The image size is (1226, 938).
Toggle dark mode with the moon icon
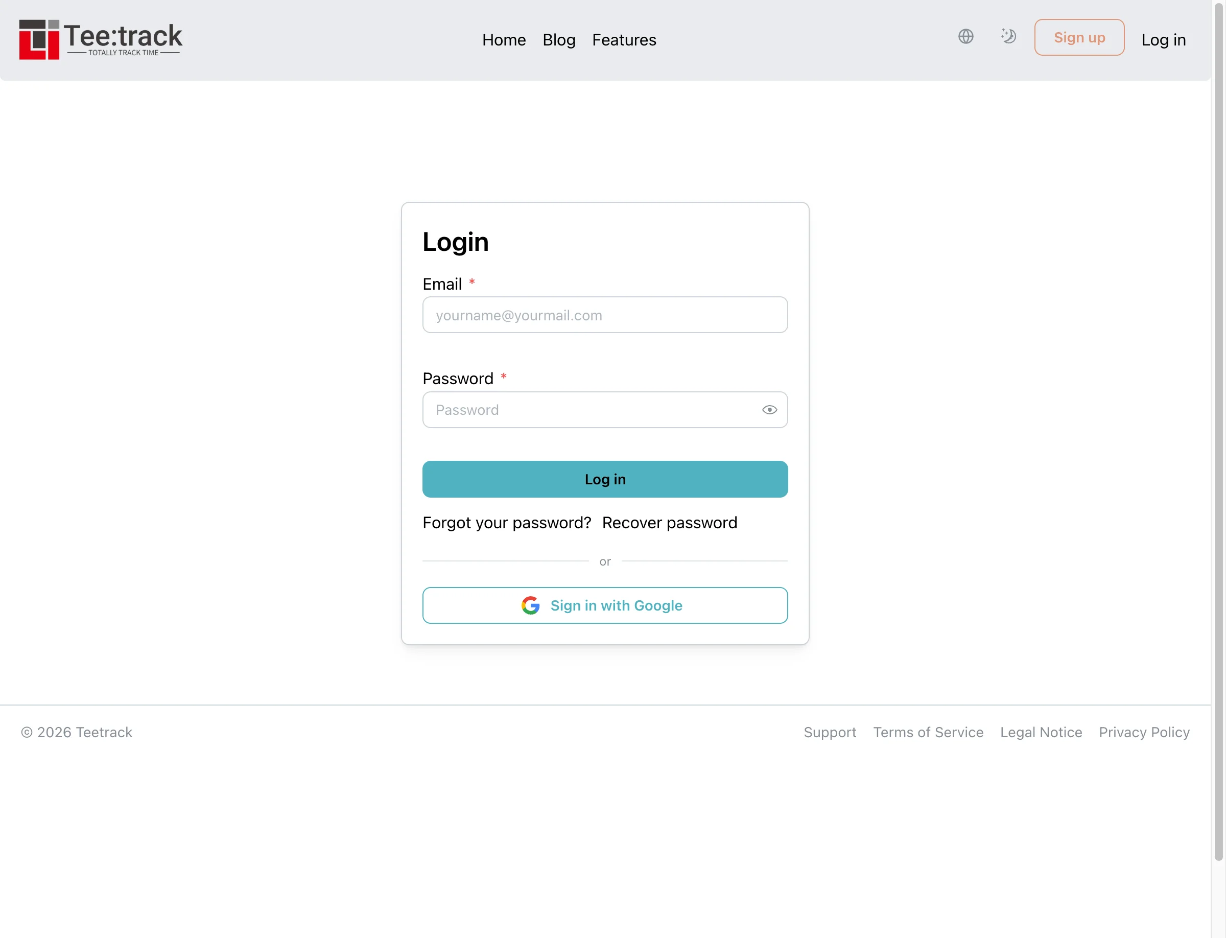pos(1008,36)
